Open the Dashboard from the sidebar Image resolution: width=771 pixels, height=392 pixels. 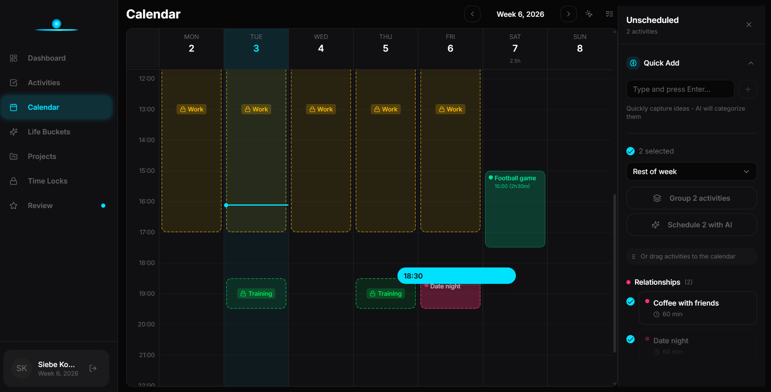46,58
